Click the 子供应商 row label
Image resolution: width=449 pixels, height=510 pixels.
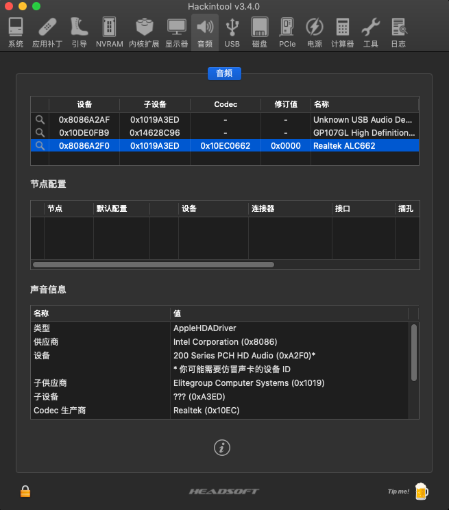point(51,382)
